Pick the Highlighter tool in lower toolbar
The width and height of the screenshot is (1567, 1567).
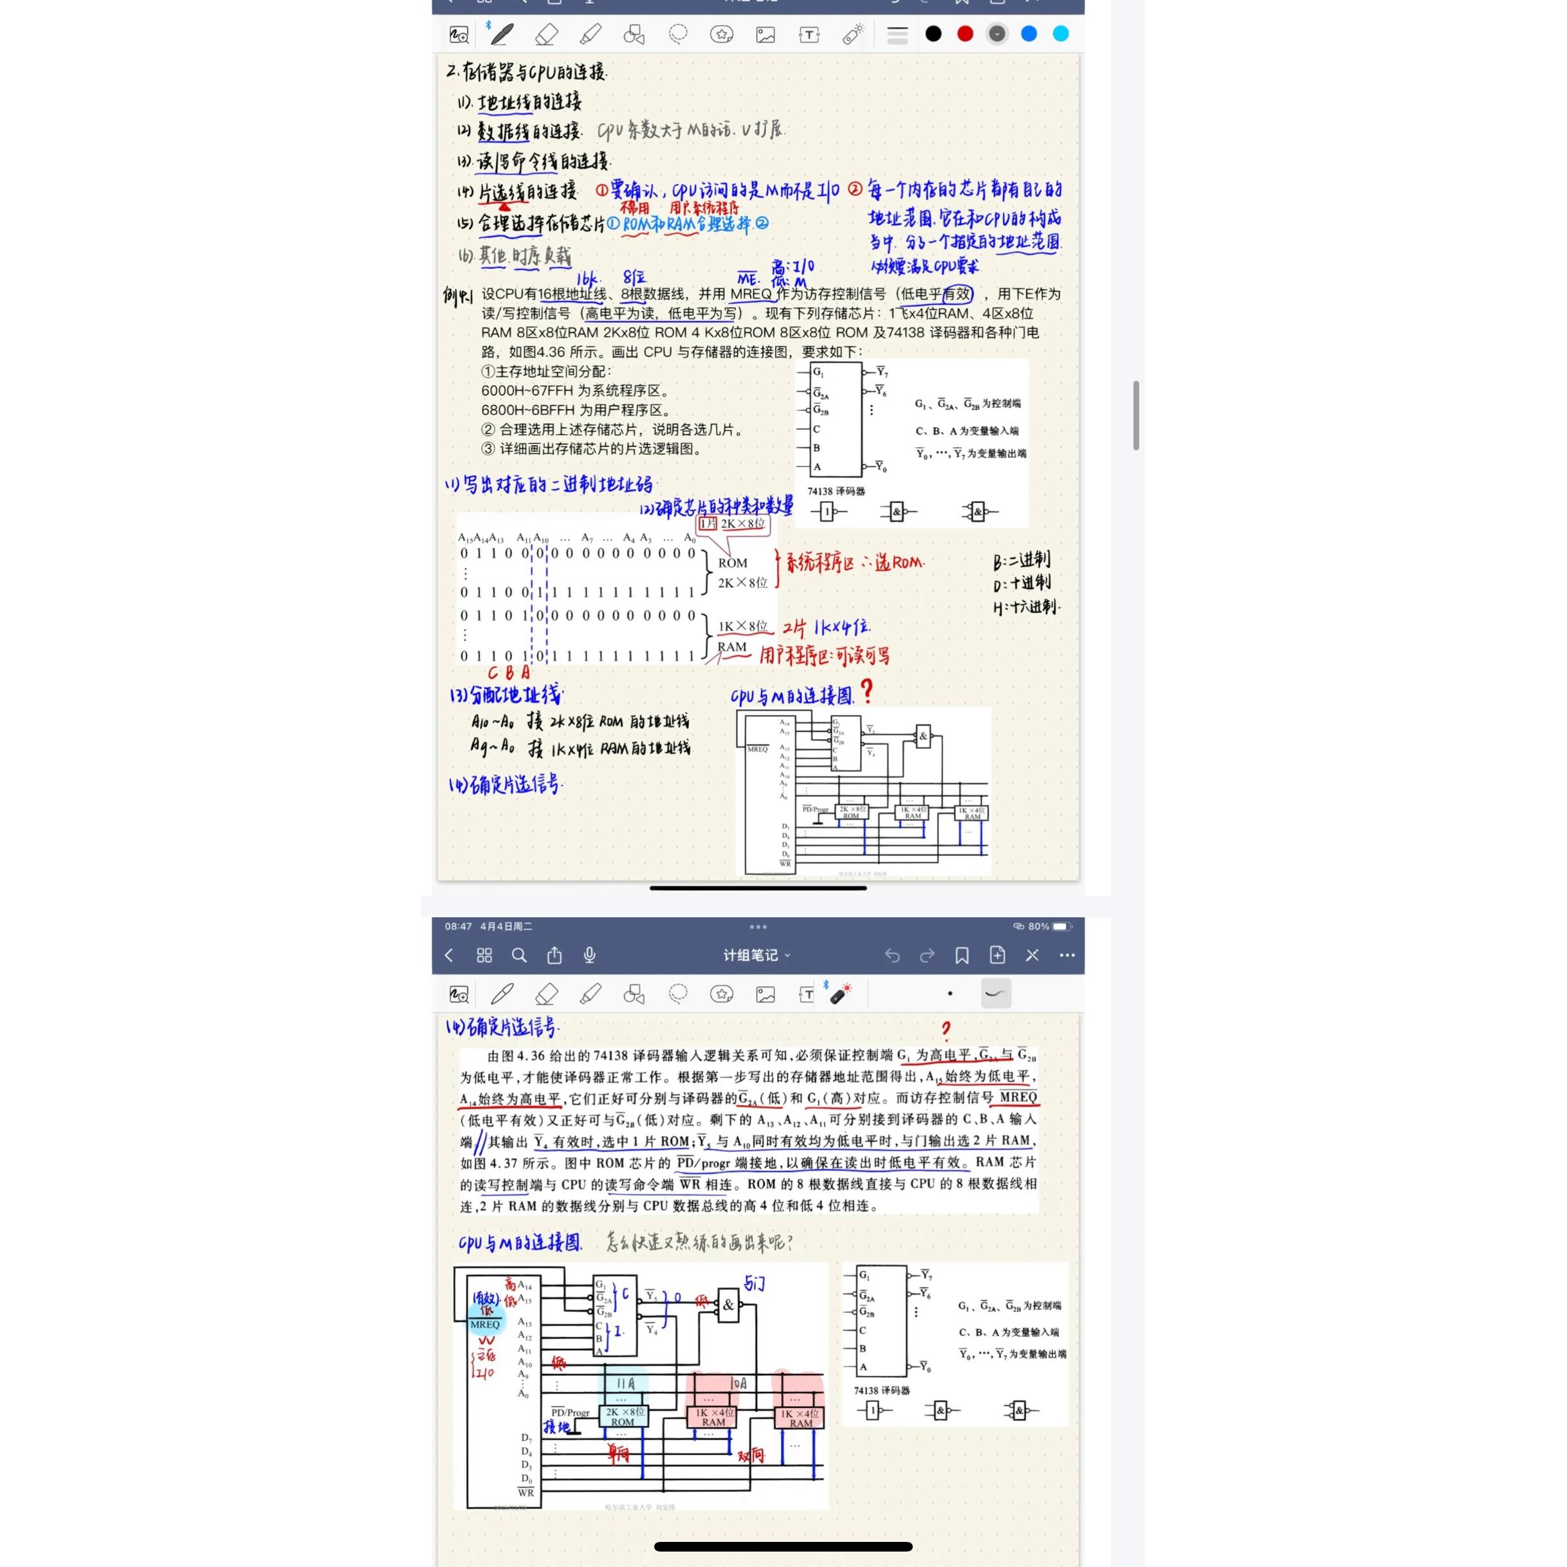[591, 994]
